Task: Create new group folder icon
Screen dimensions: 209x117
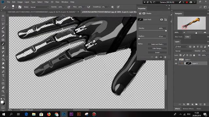Action: (196, 104)
